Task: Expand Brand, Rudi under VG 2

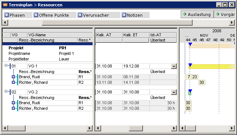Action: 13,103
